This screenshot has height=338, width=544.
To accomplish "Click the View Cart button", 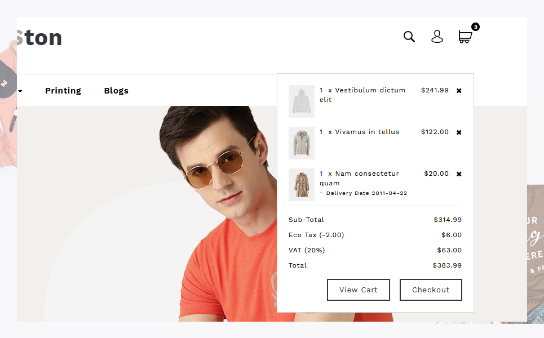I will point(359,290).
